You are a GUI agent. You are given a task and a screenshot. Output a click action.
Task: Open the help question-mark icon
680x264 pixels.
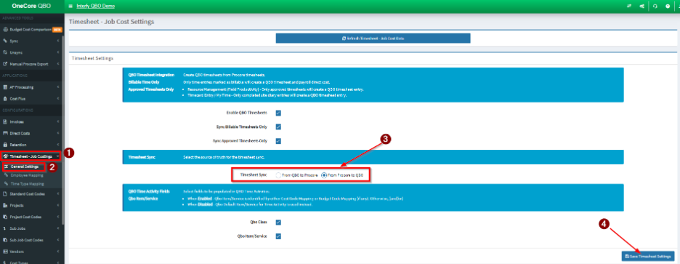point(668,6)
